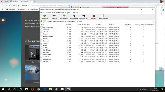
Task: Open the Falcon cursor theme thumbnail
Action: [x=32, y=73]
